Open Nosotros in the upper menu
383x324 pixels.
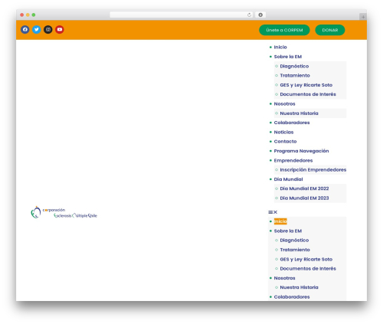tap(284, 104)
